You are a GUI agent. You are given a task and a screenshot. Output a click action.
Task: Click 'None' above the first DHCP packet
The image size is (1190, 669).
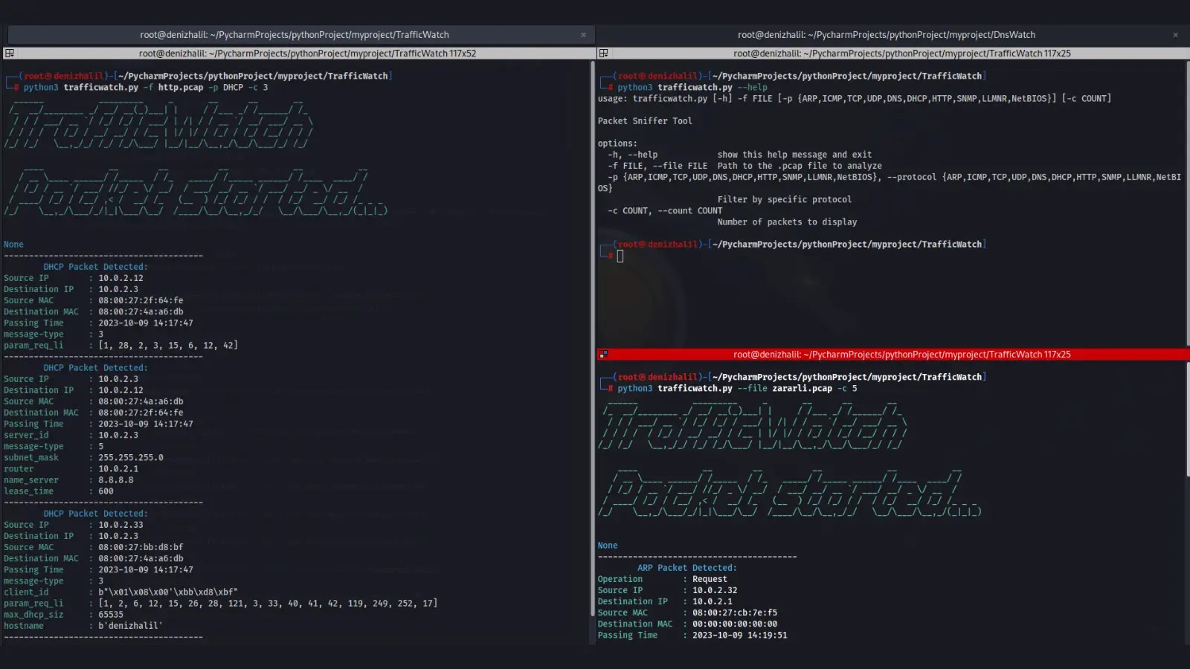[13, 244]
